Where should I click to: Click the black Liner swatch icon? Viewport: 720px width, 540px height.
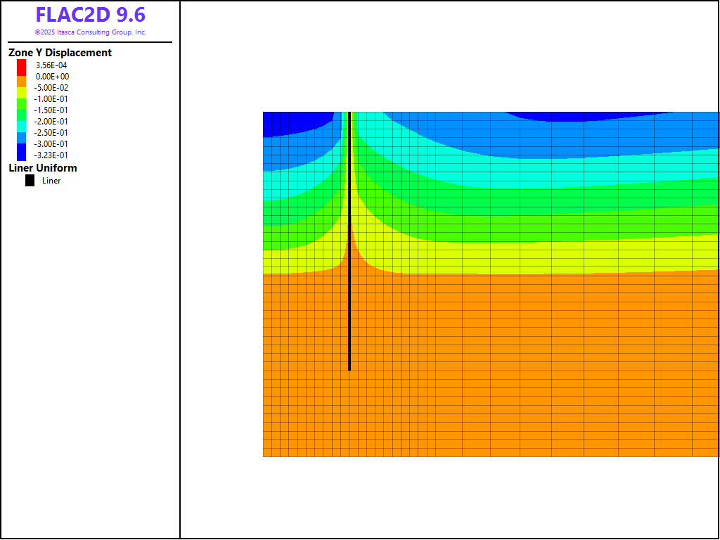pos(30,181)
